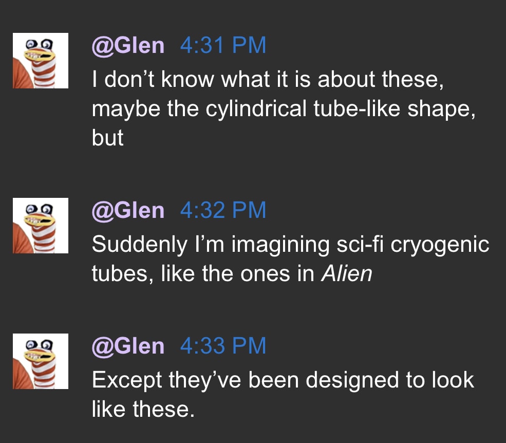
Task: Select the avatar next to the 4:33 PM message
Action: click(41, 361)
